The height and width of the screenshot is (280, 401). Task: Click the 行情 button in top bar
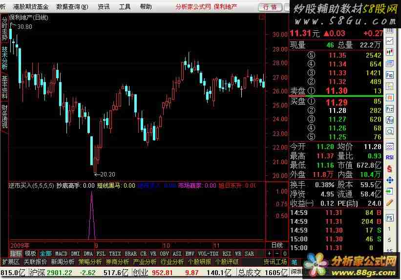click(270, 7)
